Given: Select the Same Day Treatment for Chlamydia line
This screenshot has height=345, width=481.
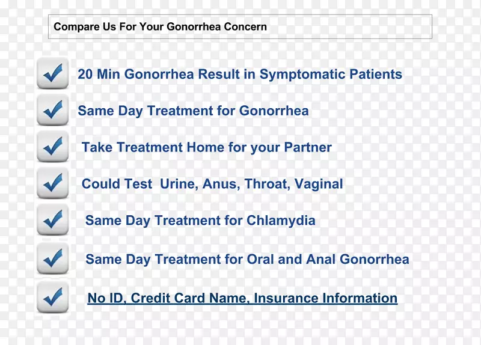Looking at the screenshot, I should point(200,221).
